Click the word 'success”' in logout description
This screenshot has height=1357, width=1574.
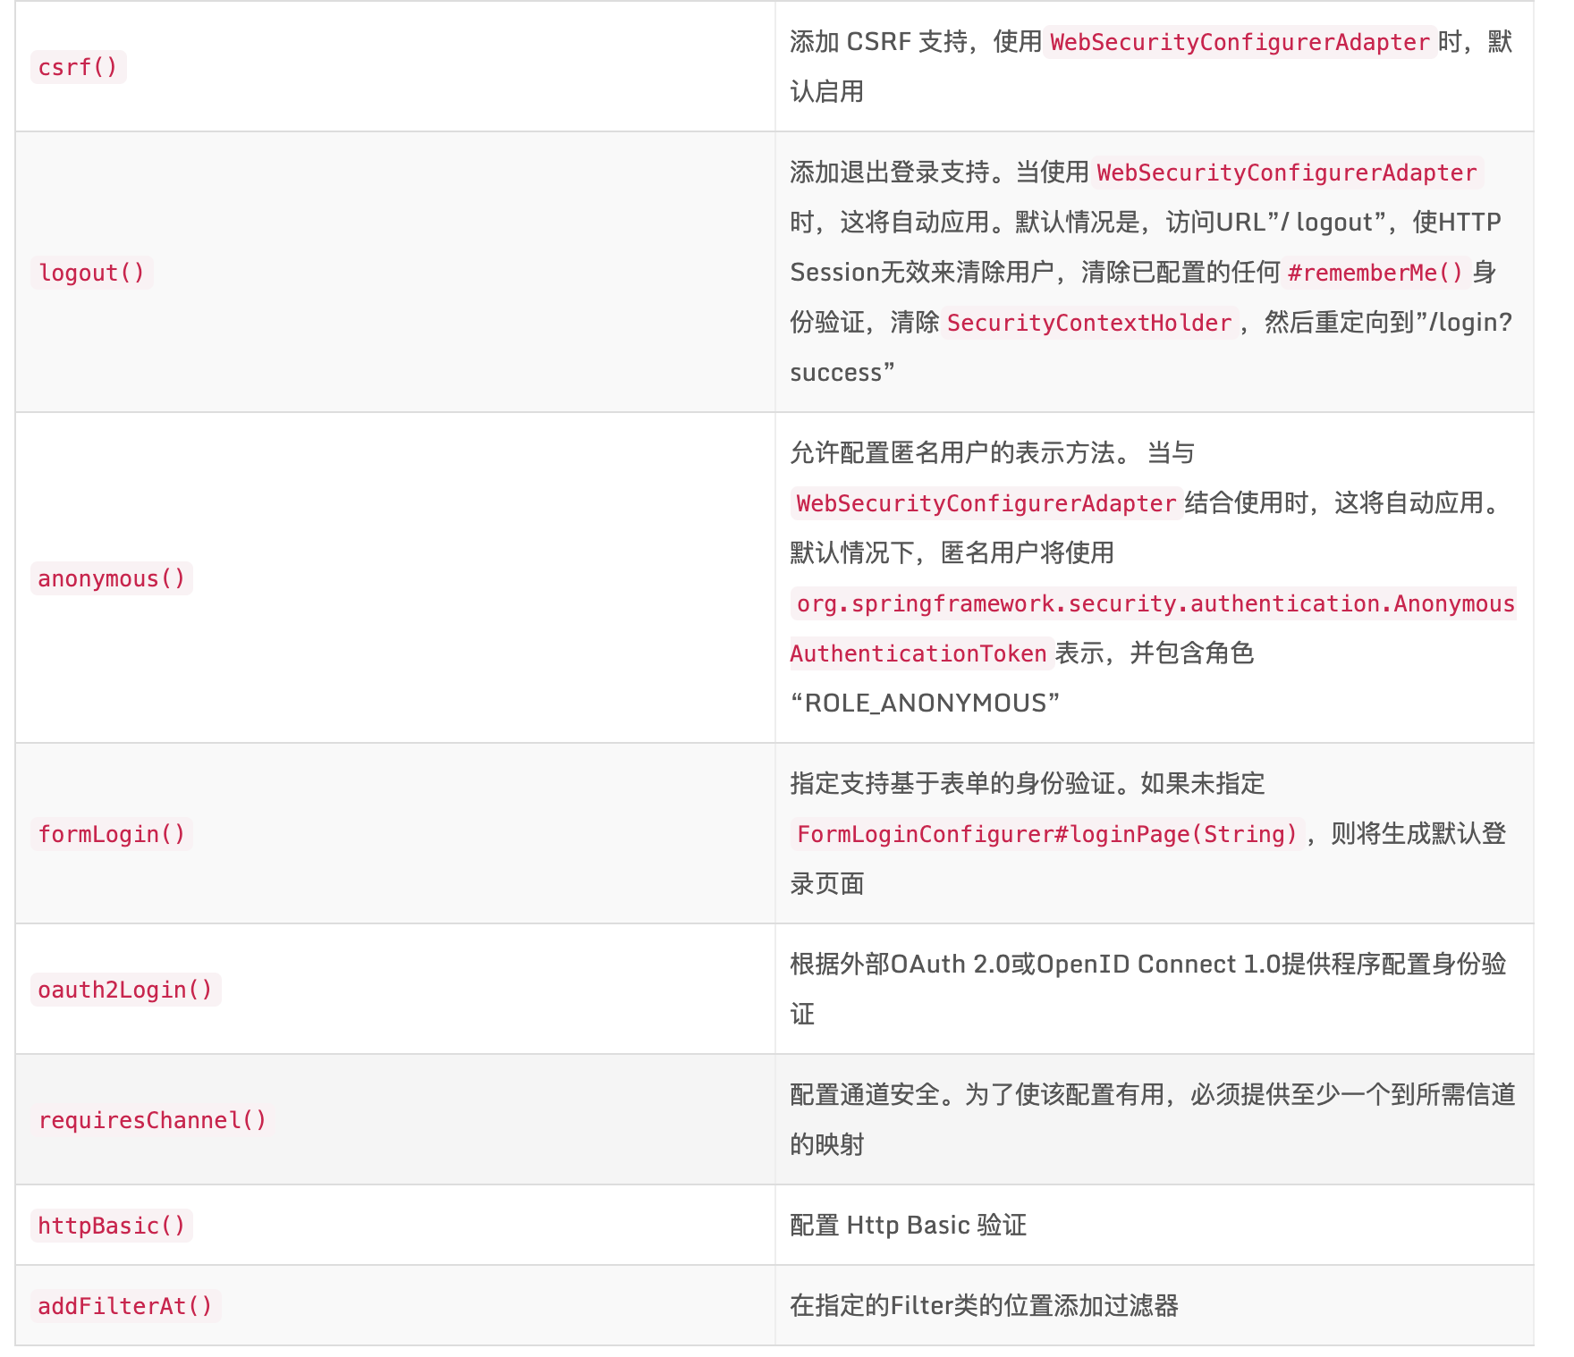click(842, 373)
